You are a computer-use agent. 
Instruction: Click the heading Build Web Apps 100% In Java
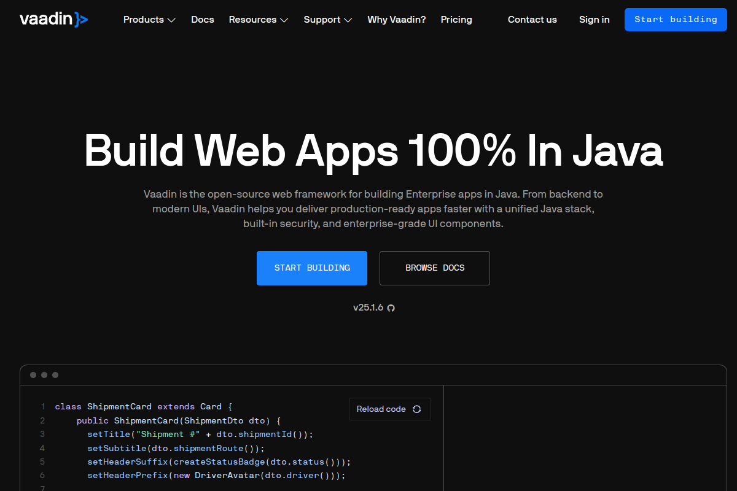pos(373,150)
